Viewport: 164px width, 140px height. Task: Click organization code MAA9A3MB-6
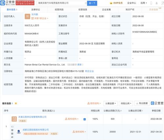click(x=32, y=34)
